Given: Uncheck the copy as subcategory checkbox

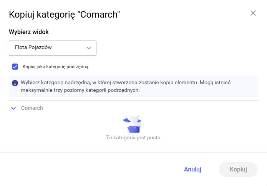Looking at the screenshot, I should click(x=15, y=67).
